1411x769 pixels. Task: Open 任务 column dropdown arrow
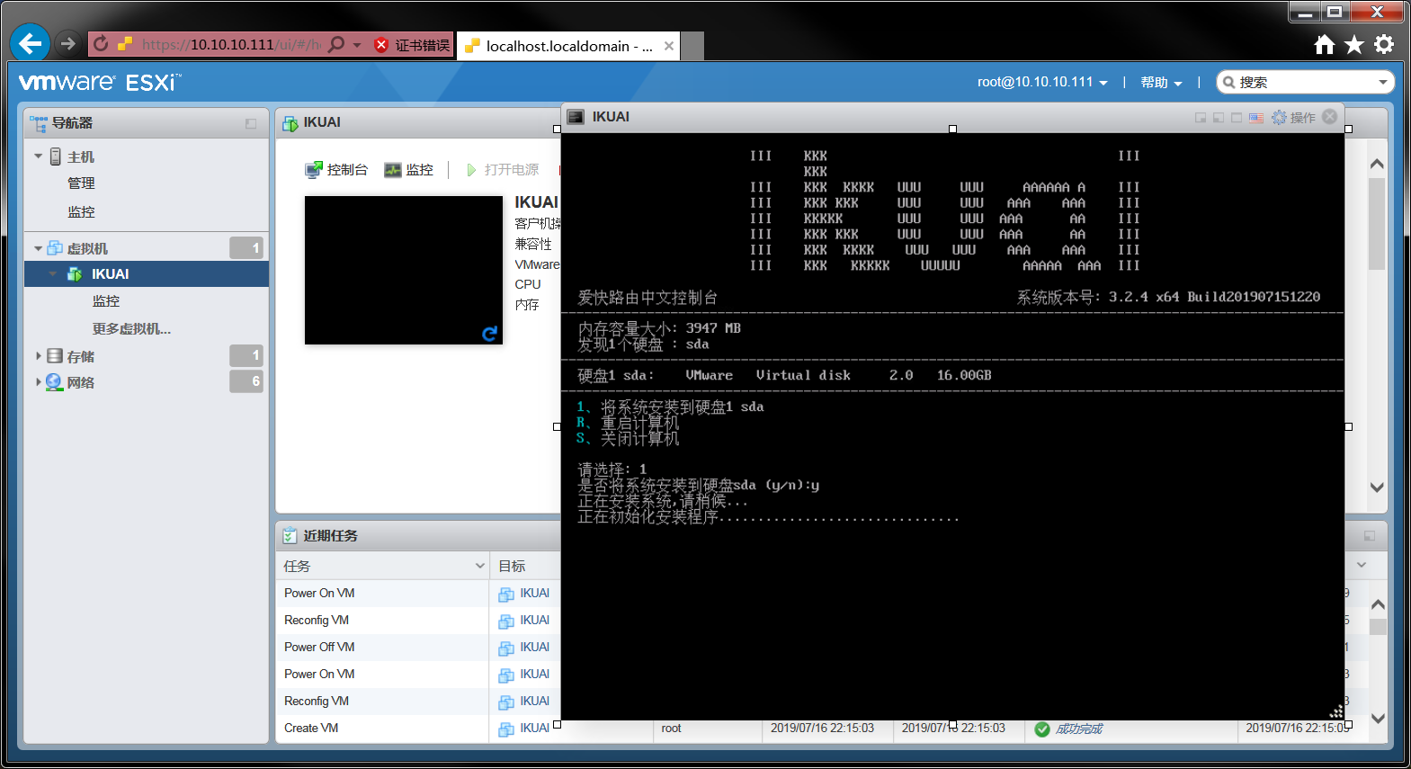coord(479,566)
